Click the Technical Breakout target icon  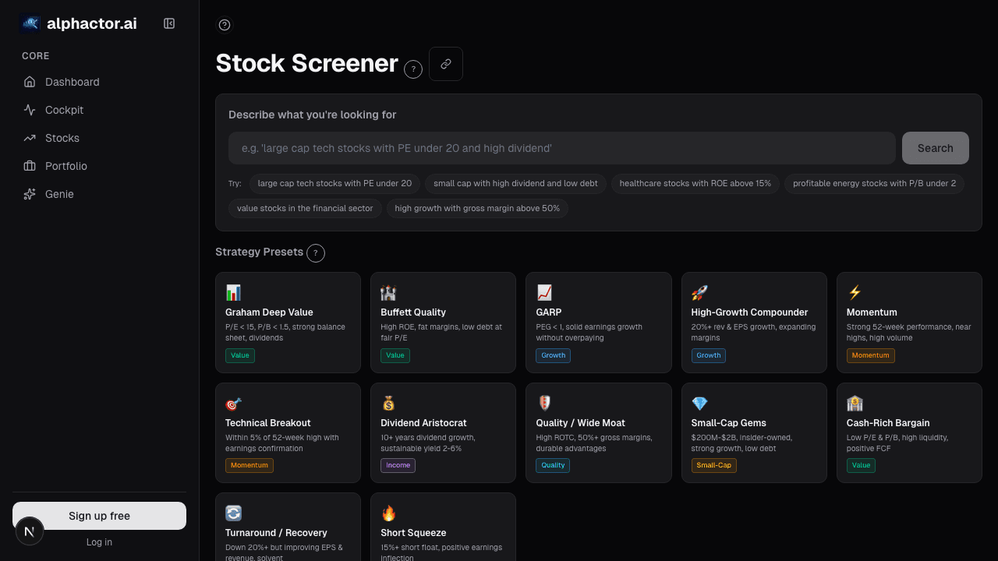tap(233, 403)
